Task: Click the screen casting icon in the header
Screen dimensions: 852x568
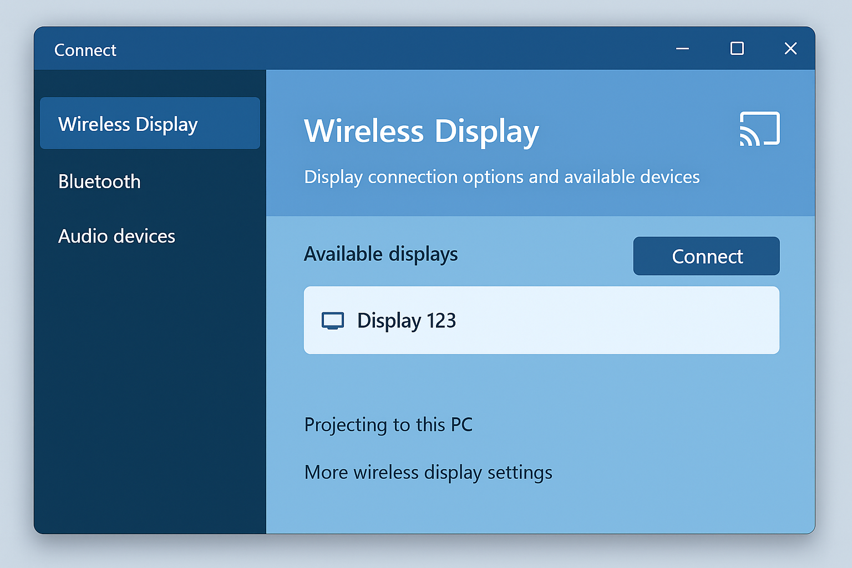Action: 760,129
